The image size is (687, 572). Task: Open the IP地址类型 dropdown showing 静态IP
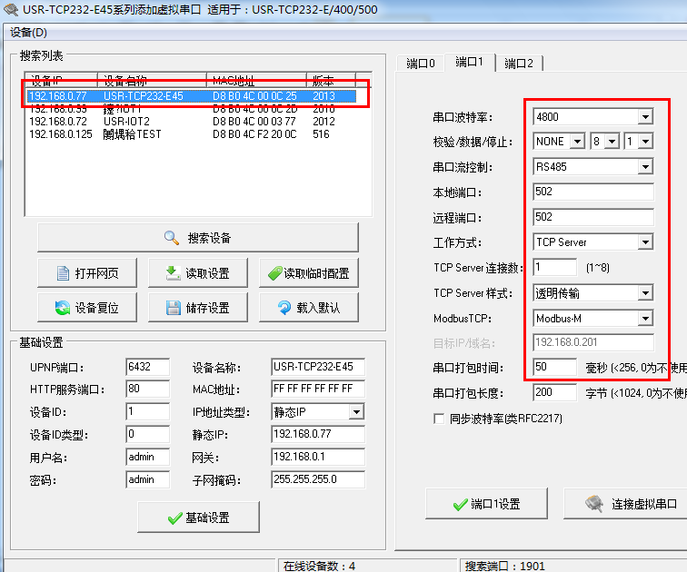click(355, 412)
